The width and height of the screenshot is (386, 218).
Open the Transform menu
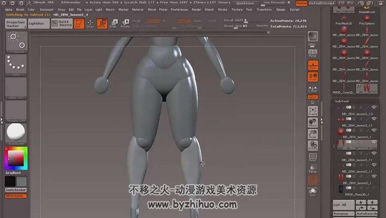click(264, 9)
